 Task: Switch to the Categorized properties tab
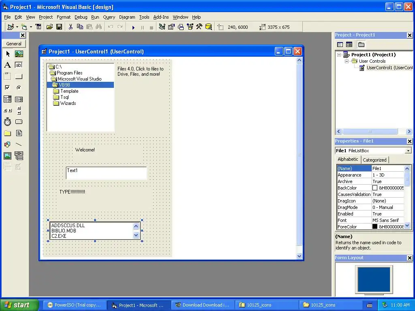point(374,160)
